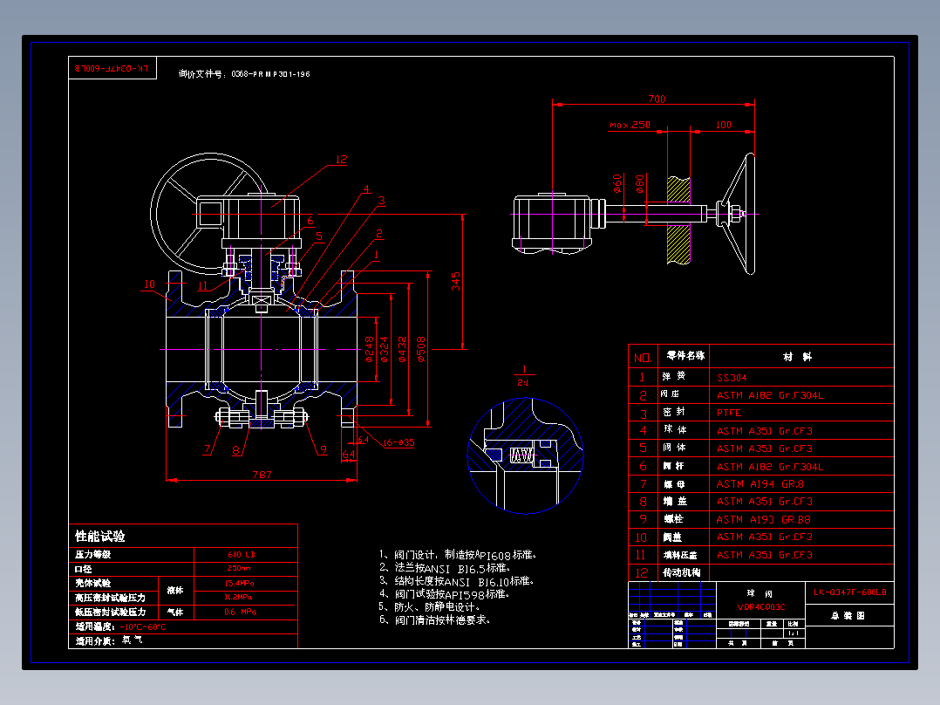Click note 2 about ANSI B16.5 flanges

click(445, 568)
